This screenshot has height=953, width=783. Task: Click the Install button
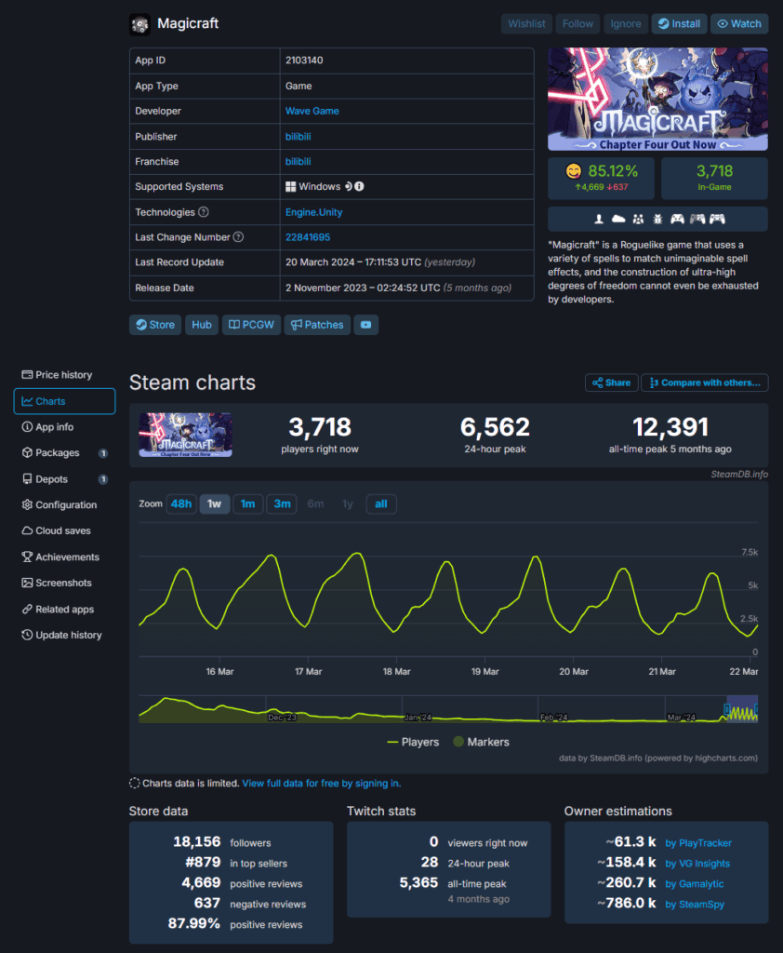coord(679,23)
